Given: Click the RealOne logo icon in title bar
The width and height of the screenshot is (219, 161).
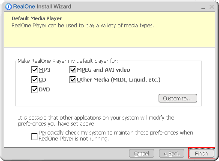Looking at the screenshot, I should (8, 7).
